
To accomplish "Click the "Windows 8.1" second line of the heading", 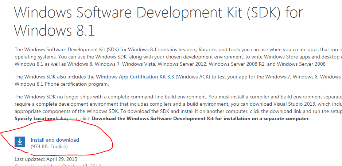I will click(55, 30).
